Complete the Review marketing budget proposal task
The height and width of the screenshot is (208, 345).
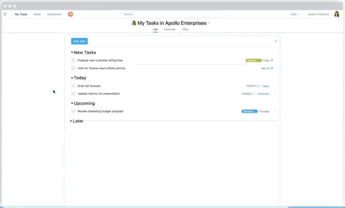point(73,111)
